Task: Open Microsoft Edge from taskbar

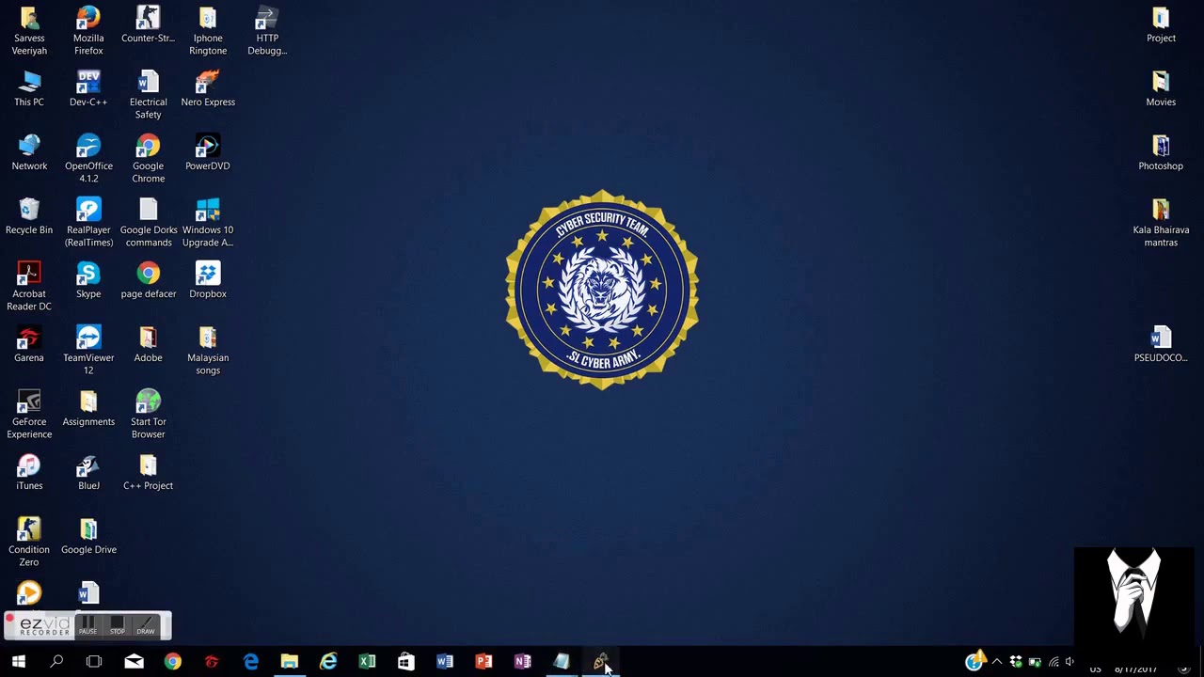Action: (x=251, y=662)
